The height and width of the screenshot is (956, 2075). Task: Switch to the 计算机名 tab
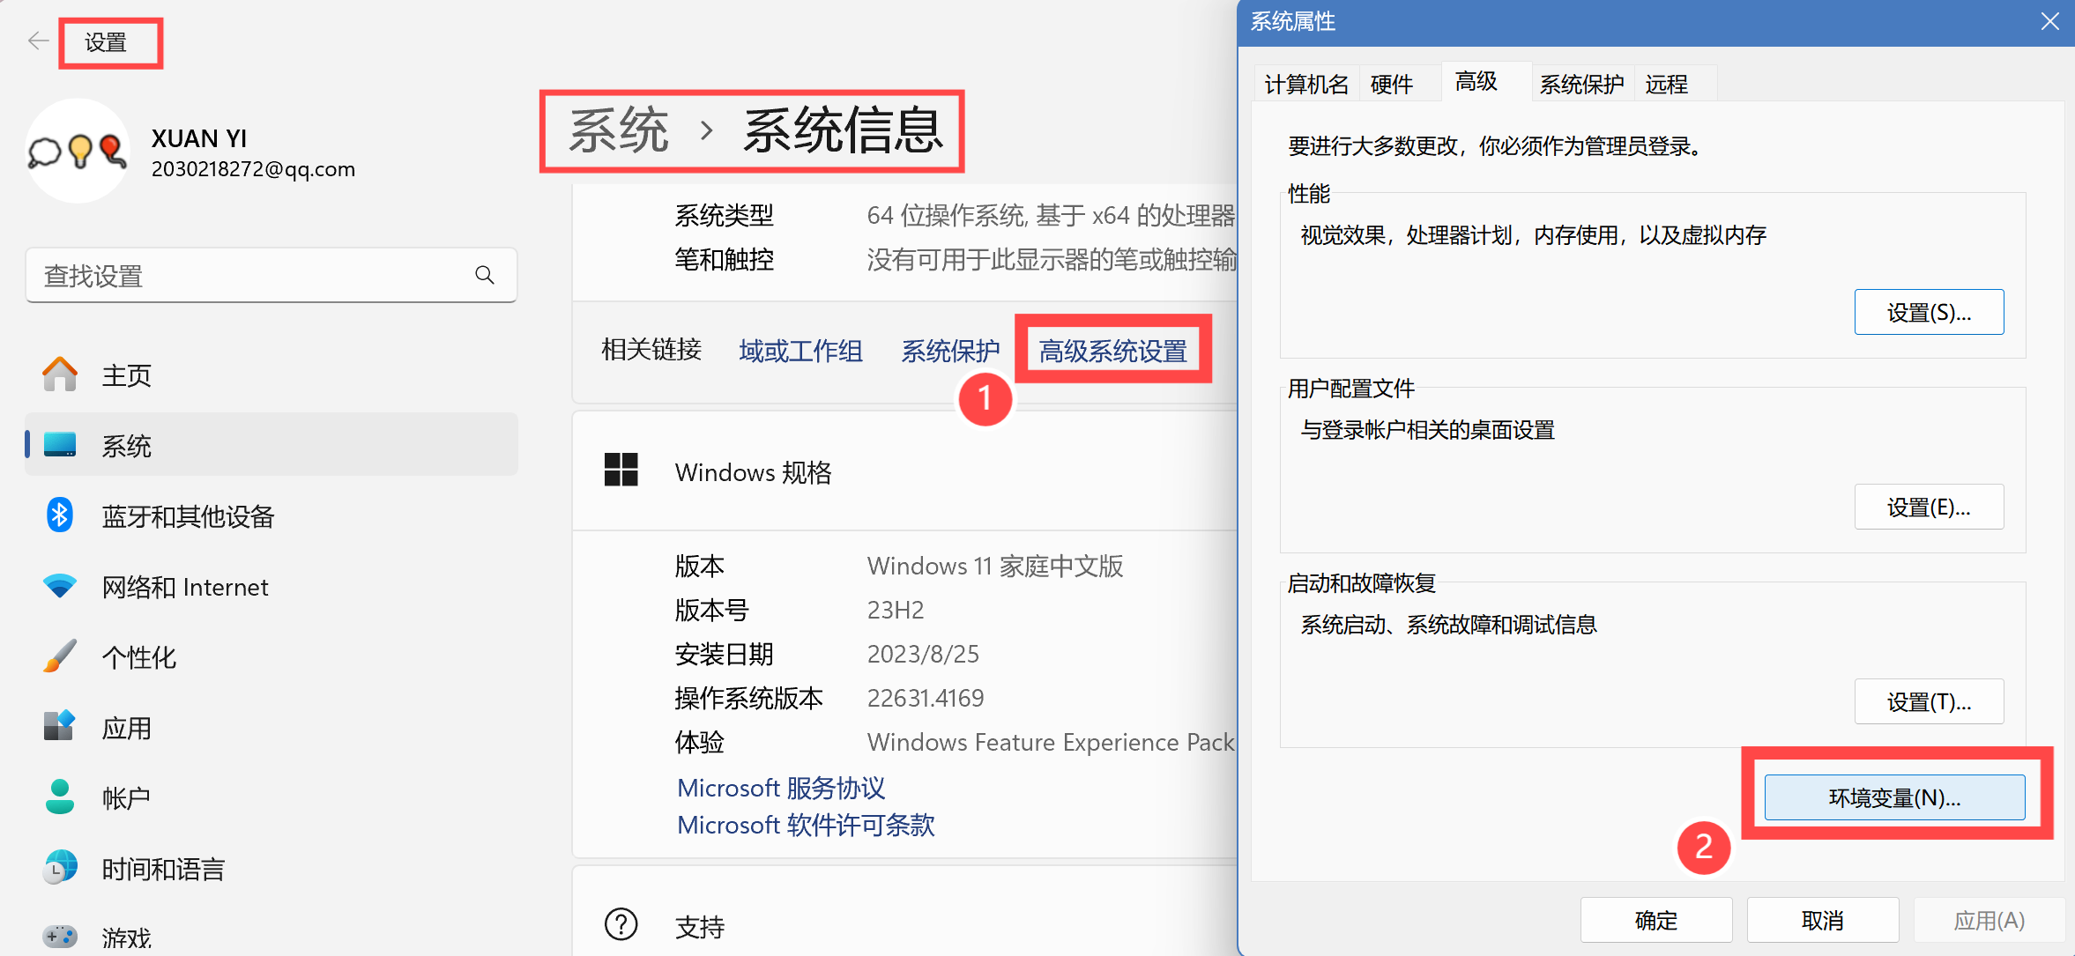(1305, 85)
